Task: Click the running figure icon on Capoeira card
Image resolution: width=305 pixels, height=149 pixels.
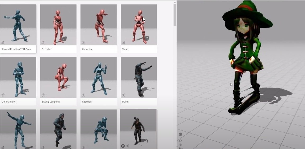Action: pos(83,43)
